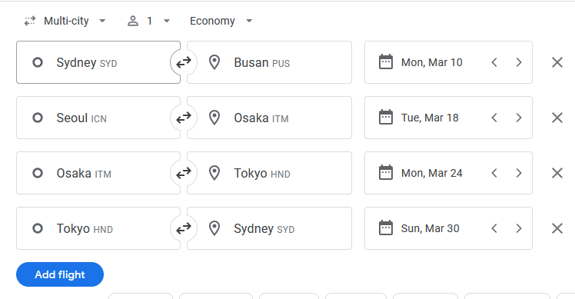Open the passenger count dropdown
Image resolution: width=575 pixels, height=299 pixels.
148,21
